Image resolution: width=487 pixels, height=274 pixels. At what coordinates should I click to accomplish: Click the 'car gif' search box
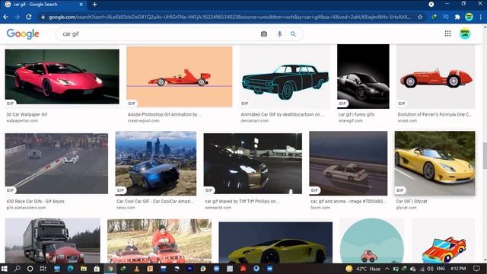158,33
